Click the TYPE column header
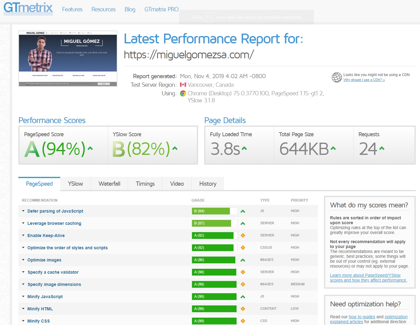Image resolution: width=420 pixels, height=325 pixels. click(265, 200)
